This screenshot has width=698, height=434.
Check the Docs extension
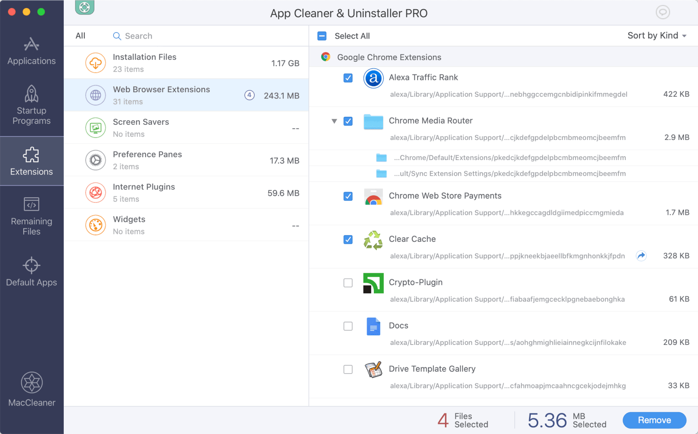pyautogui.click(x=348, y=326)
